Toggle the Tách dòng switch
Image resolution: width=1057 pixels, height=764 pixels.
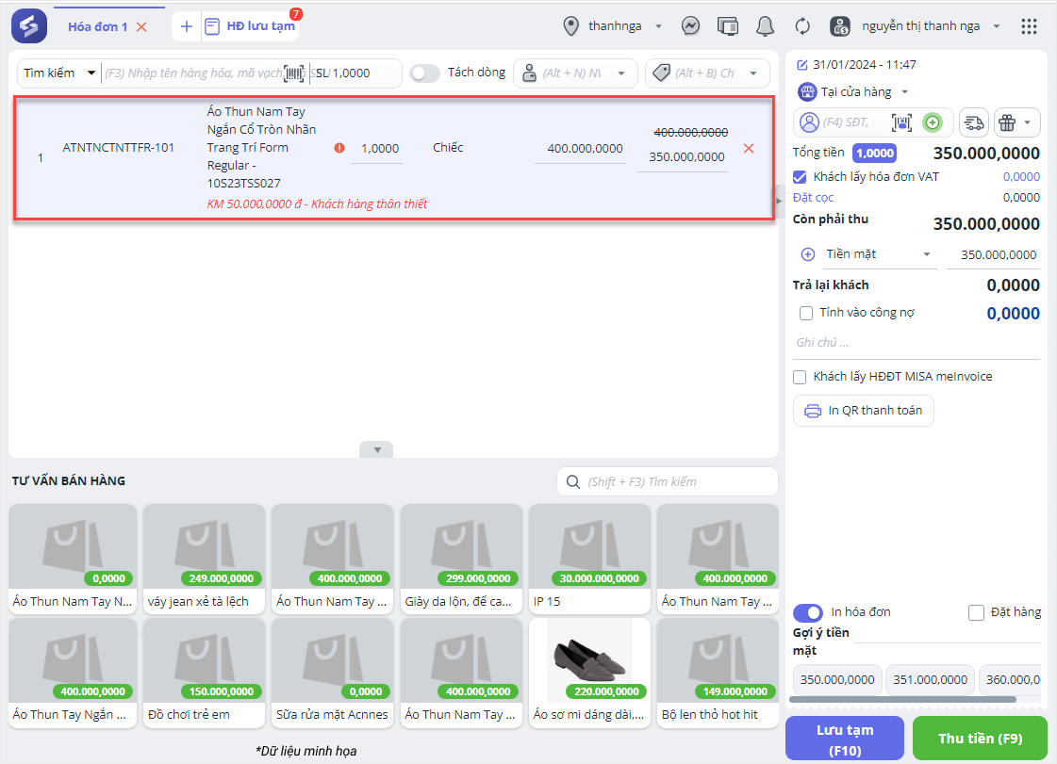[x=425, y=73]
